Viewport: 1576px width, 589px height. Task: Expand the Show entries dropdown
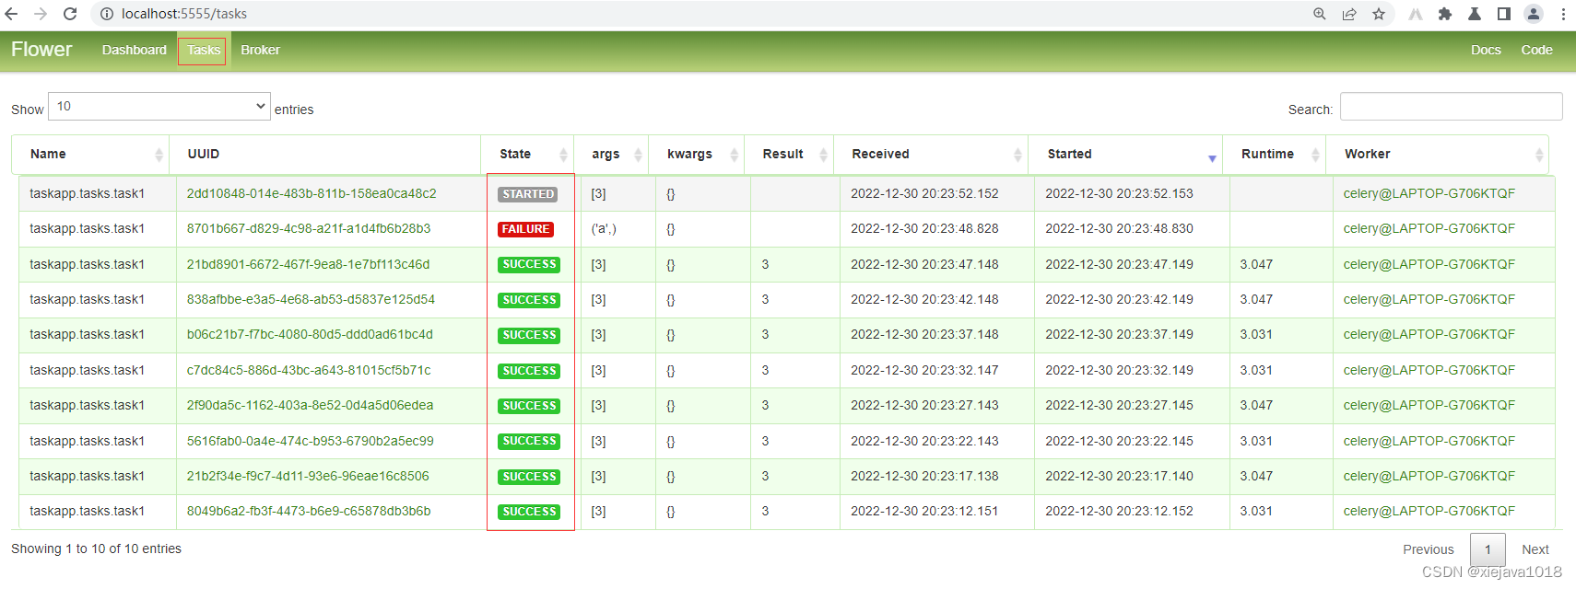tap(159, 107)
